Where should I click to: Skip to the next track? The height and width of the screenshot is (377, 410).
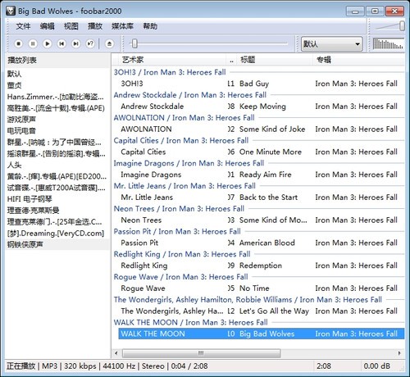(x=75, y=43)
